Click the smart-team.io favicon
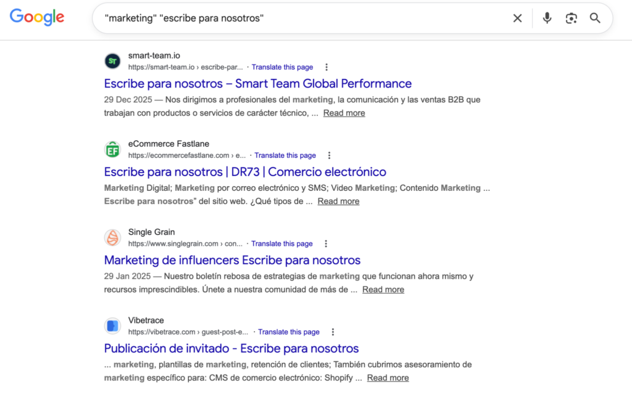The width and height of the screenshot is (632, 401). click(112, 61)
